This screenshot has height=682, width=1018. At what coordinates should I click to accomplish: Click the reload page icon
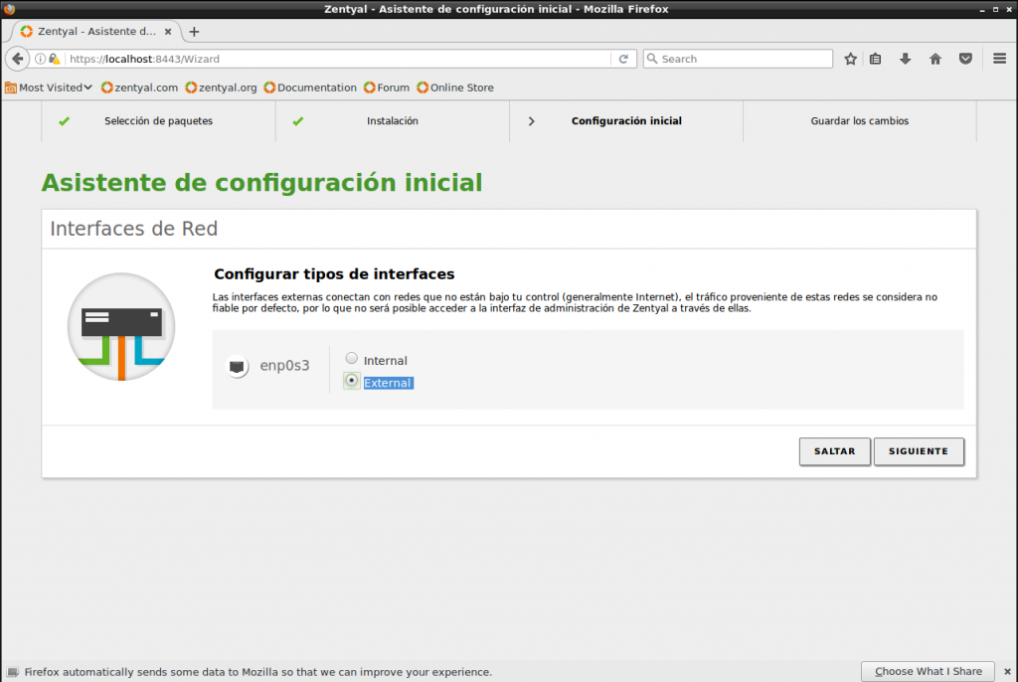pos(623,59)
